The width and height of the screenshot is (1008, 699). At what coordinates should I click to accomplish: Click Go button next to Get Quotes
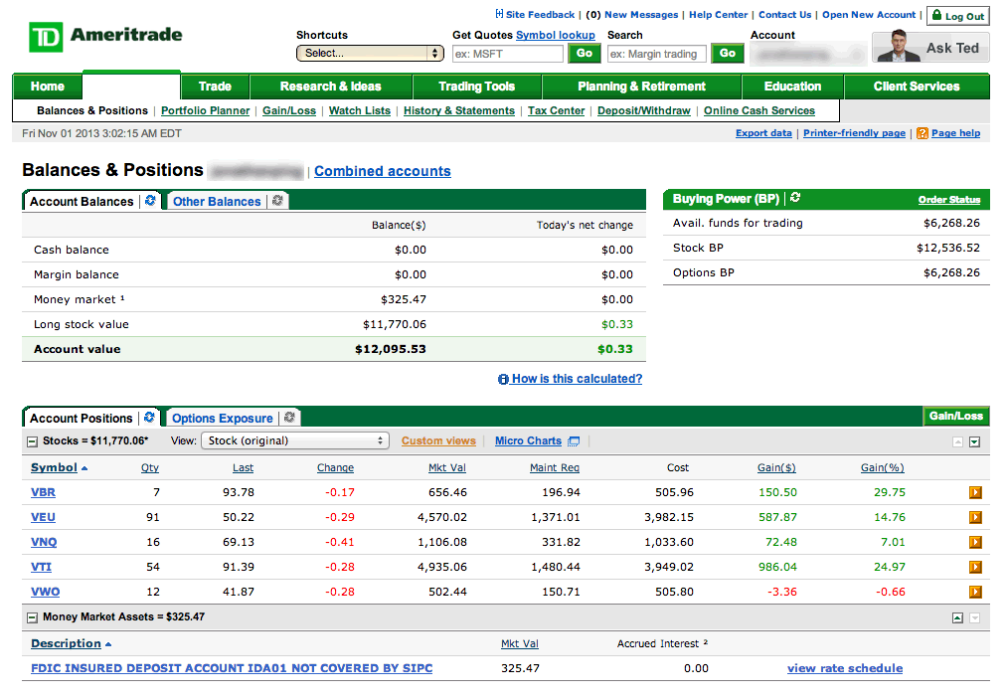click(x=585, y=54)
